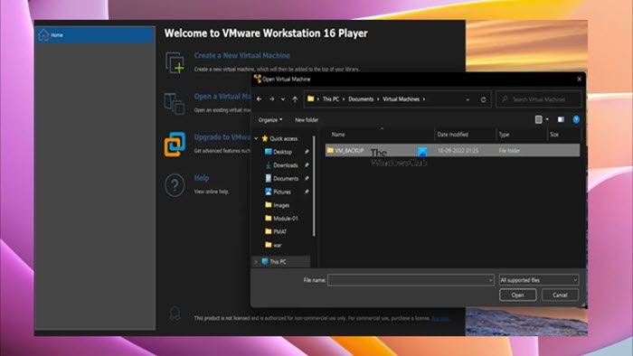Viewport: 633px width, 356px height.
Task: Click the Module-01 folder icon
Action: coord(268,218)
